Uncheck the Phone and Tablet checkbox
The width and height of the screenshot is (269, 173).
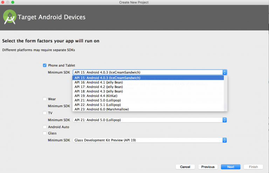(44, 65)
